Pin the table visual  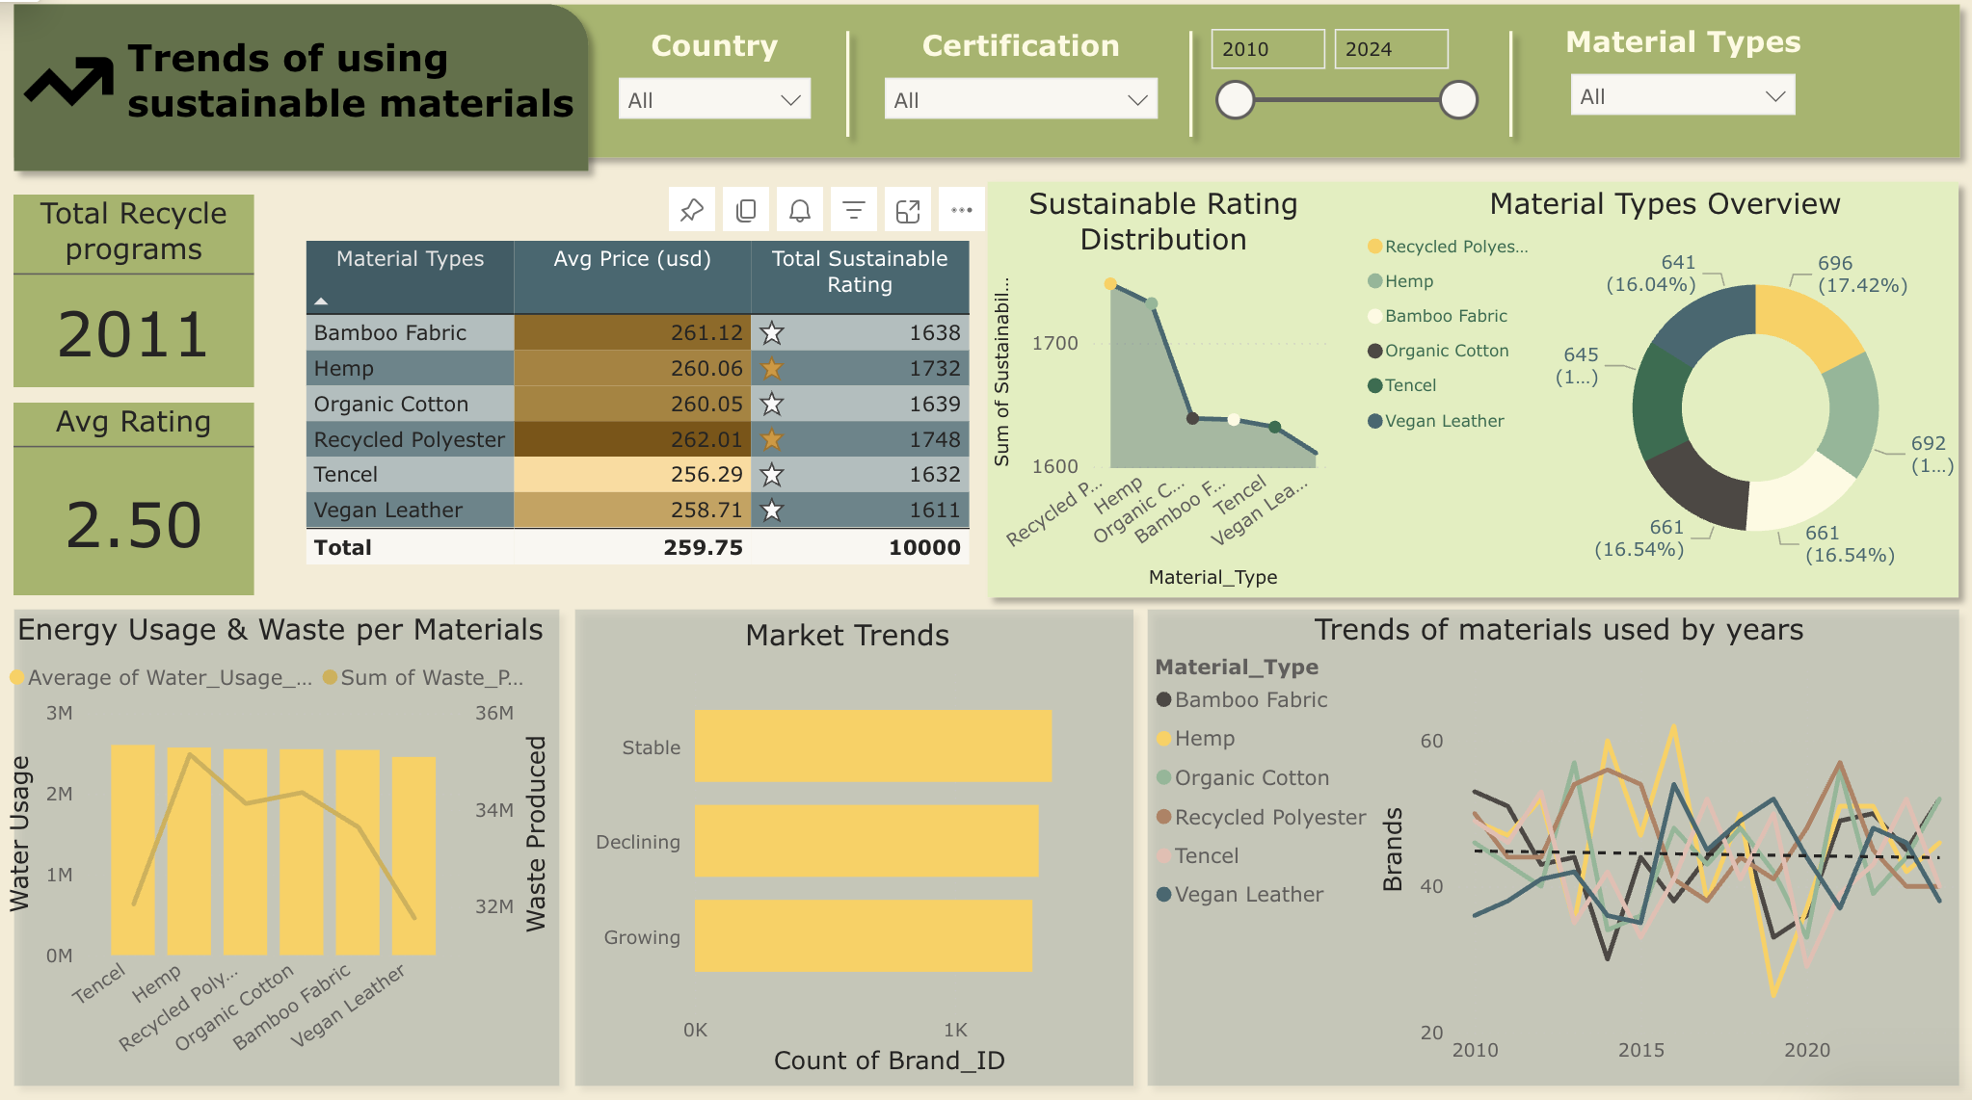point(691,210)
